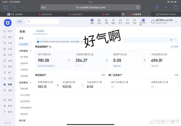Collapse the 对账管理 section
The width and height of the screenshot is (181, 126).
click(x=31, y=51)
